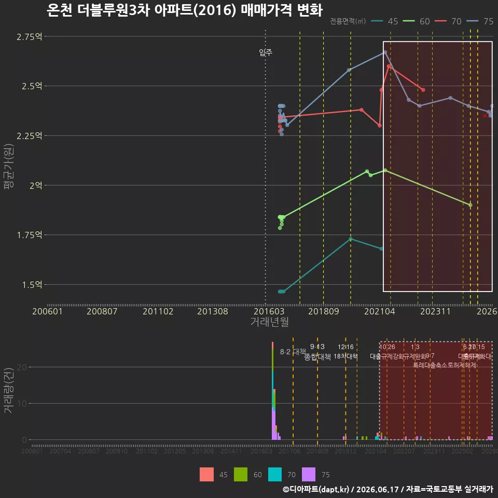Screen dimensions: 498x498
Task: Select the highest point of the red 70 line
Action: click(389, 66)
